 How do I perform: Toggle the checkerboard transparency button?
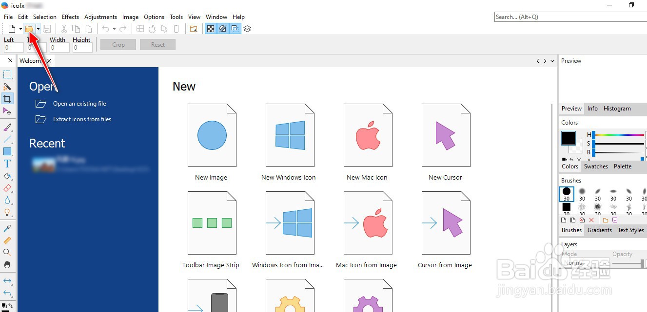point(211,29)
